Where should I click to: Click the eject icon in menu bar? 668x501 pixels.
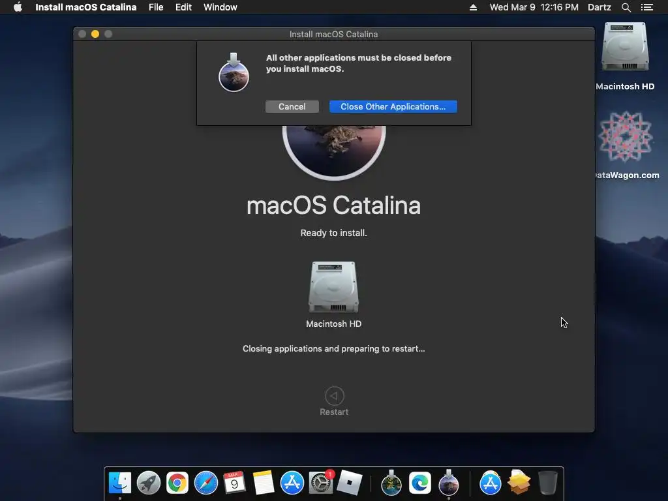coord(473,7)
